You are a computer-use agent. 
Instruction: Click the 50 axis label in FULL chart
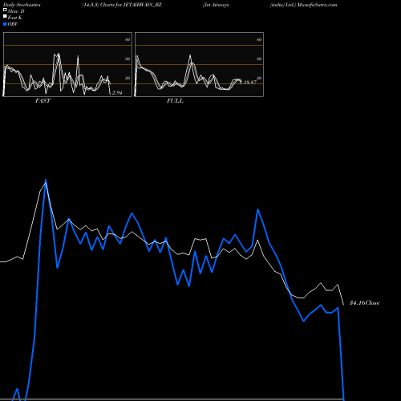[259, 59]
